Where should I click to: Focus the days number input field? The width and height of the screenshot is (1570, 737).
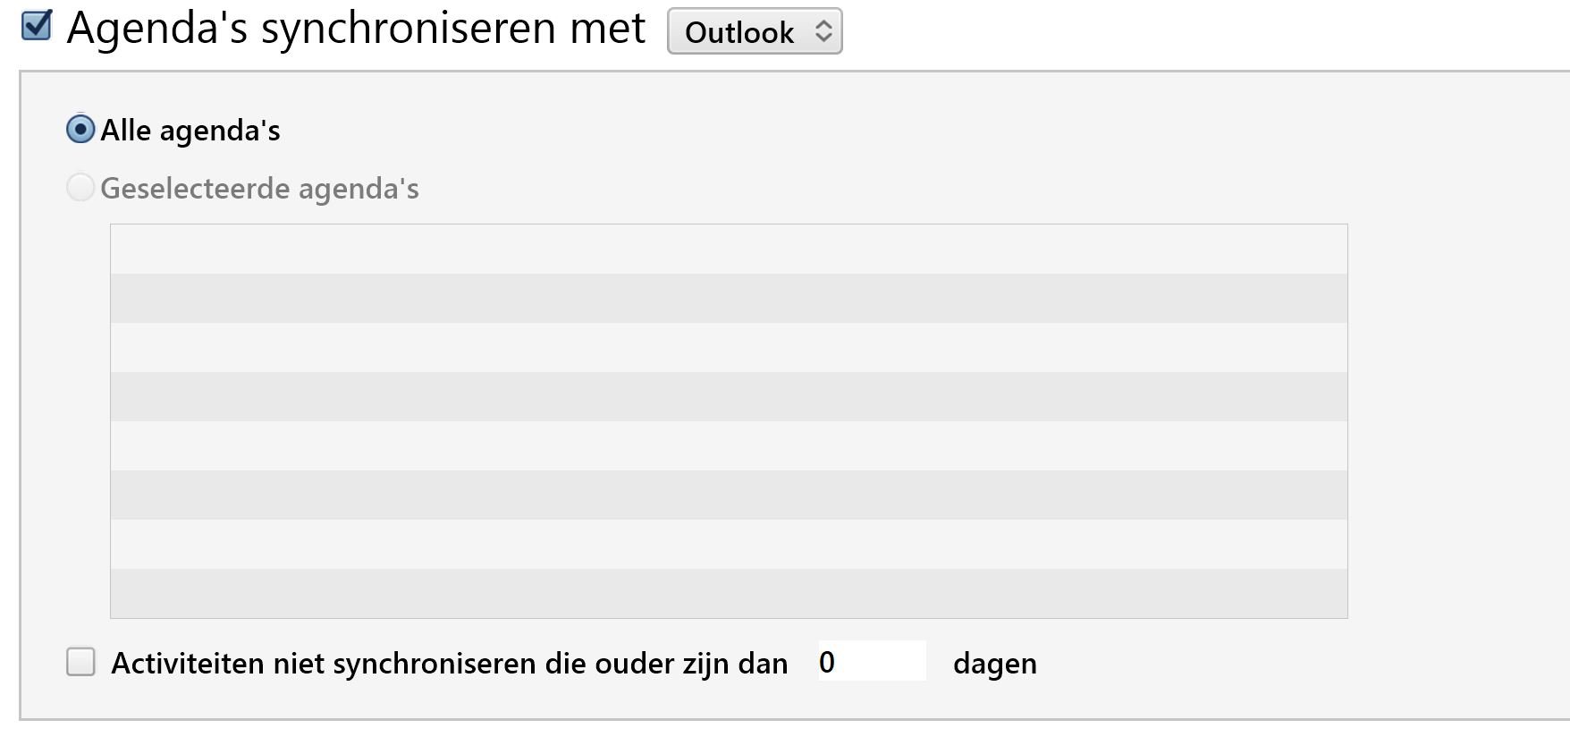872,662
